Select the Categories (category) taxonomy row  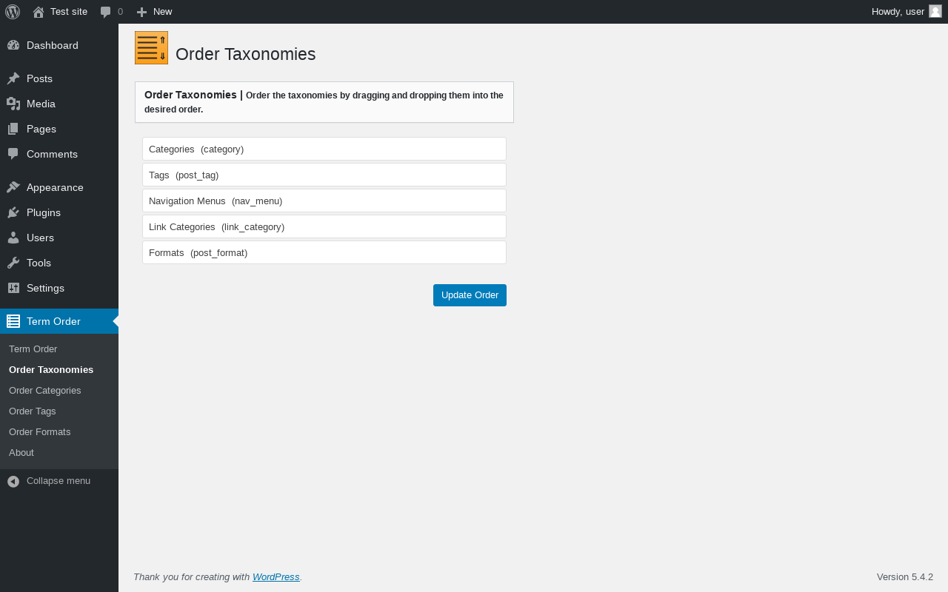[x=324, y=149]
